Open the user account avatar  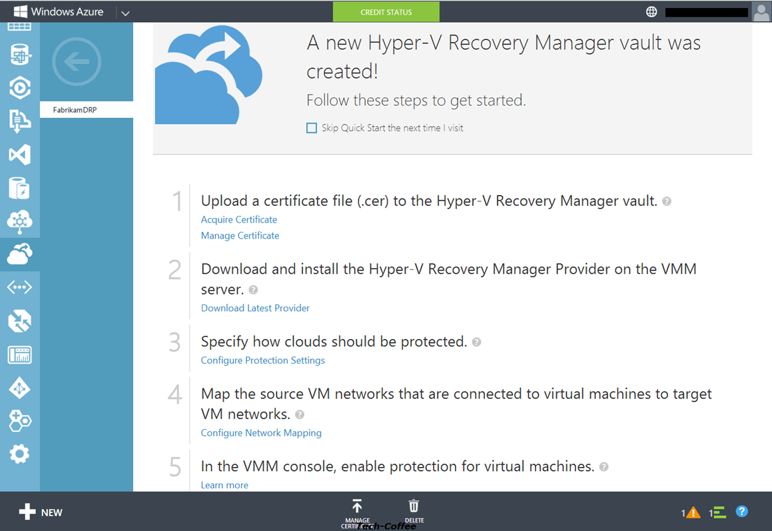point(761,12)
